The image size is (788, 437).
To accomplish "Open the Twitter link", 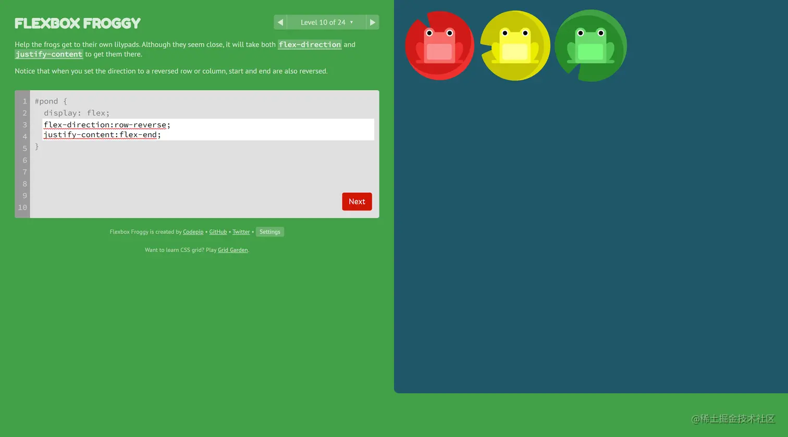I will (241, 232).
